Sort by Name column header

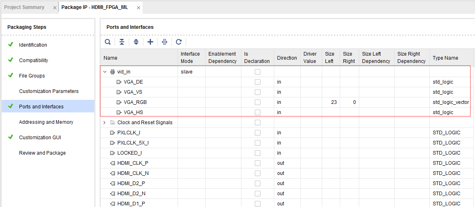coord(110,58)
